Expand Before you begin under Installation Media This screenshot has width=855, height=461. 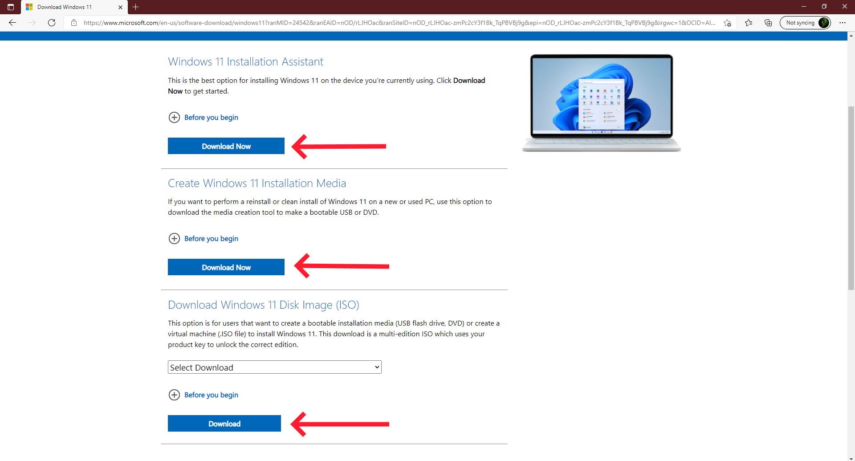click(203, 238)
